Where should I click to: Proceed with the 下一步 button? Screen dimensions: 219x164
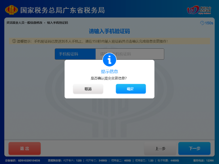(x=194, y=148)
